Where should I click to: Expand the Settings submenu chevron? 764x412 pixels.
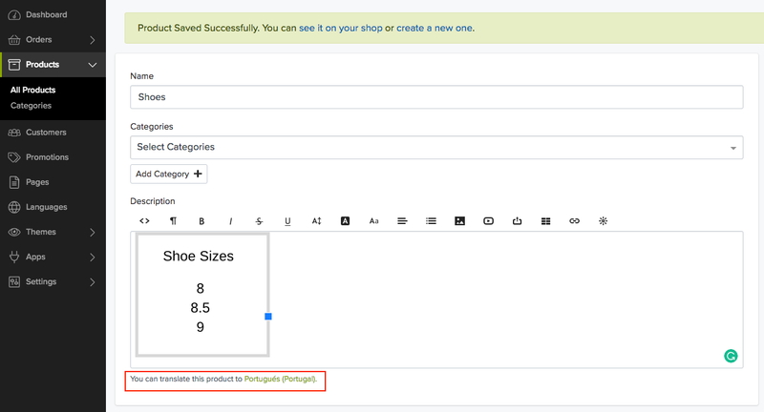[x=92, y=281]
